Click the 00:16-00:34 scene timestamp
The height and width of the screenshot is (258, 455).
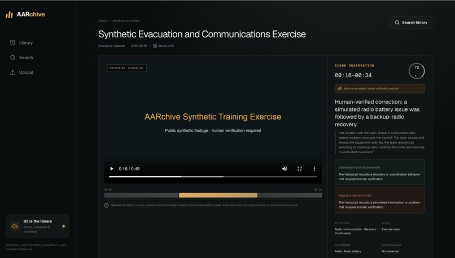(x=353, y=75)
